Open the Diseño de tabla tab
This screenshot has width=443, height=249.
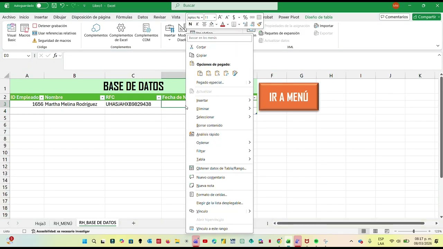(x=318, y=17)
